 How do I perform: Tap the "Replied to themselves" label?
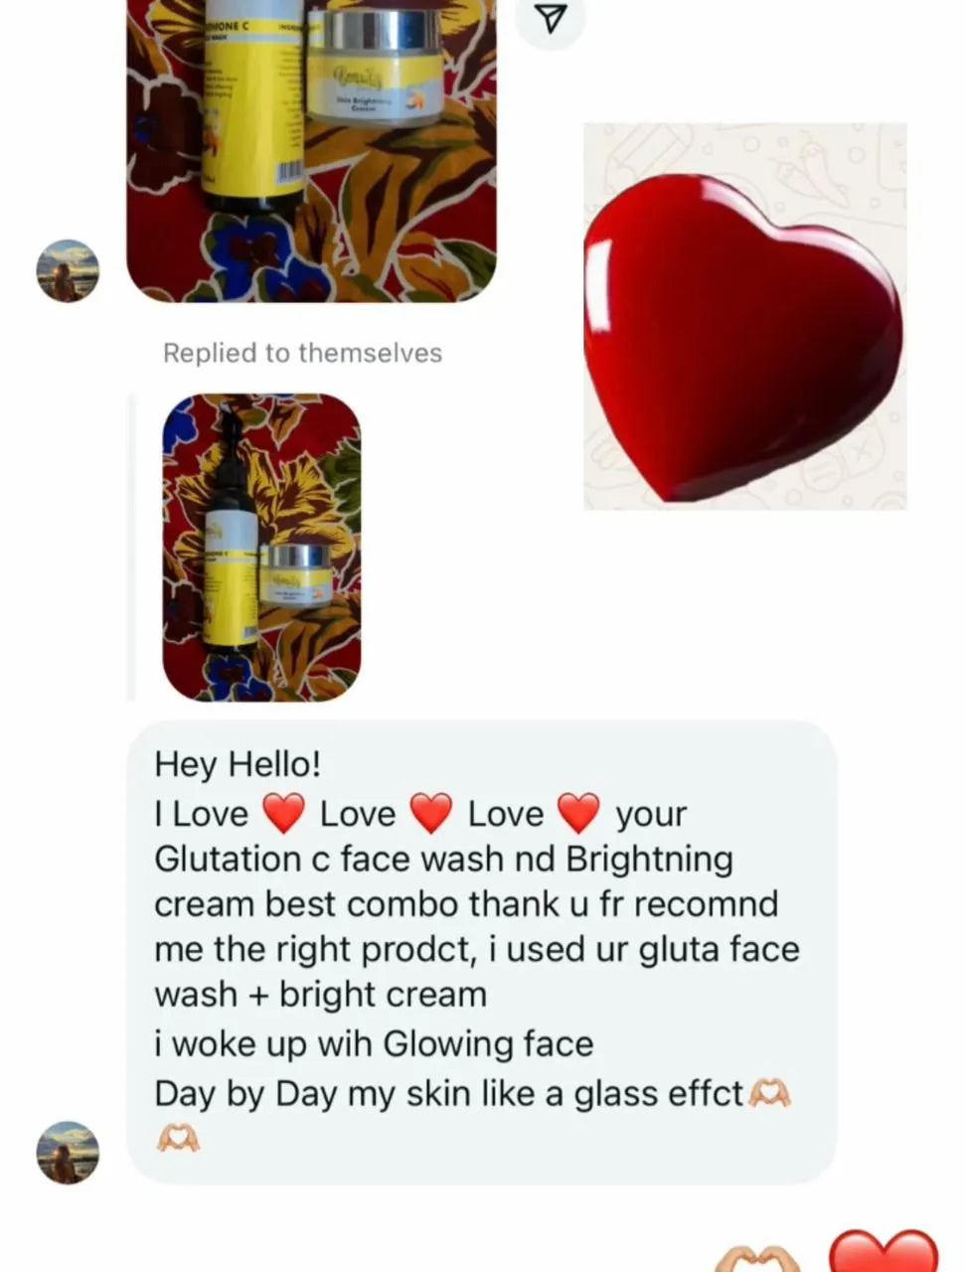302,353
